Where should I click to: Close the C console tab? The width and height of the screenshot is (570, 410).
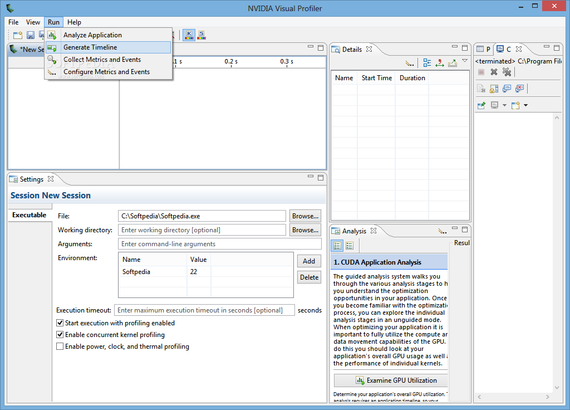pos(519,49)
